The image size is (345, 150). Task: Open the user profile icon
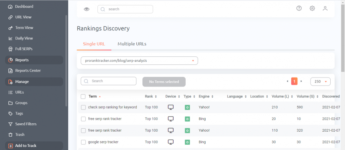(325, 8)
